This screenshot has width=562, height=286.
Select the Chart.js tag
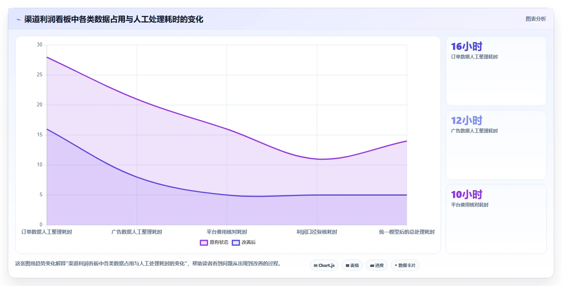[x=324, y=265]
